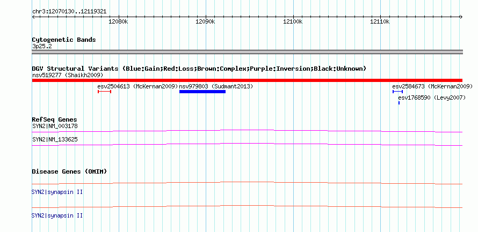Click the 3p25.2 band label
478x232 pixels.
point(42,46)
